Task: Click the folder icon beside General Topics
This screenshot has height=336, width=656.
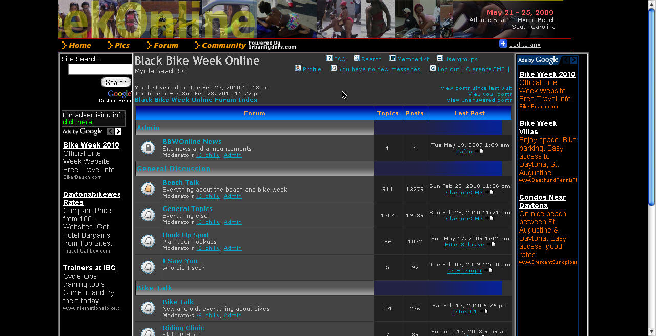Action: tap(148, 215)
